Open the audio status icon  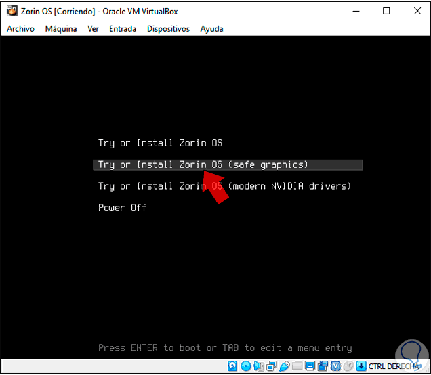coord(258,366)
